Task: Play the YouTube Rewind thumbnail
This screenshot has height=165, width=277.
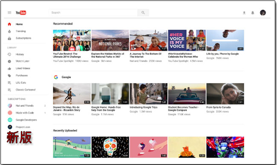Action: pyautogui.click(x=72, y=40)
